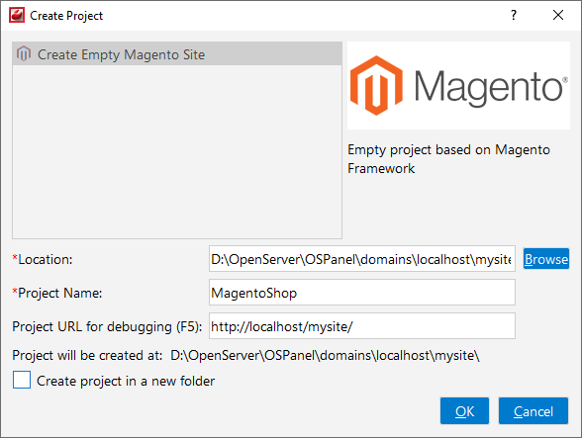The image size is (582, 438).
Task: Click the orange Magento logo hexagon
Action: (376, 86)
